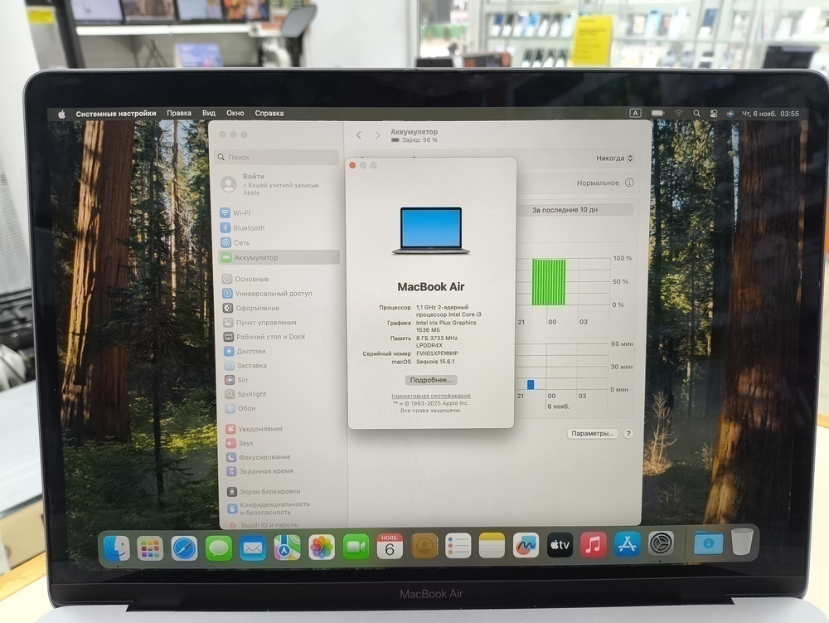Image resolution: width=829 pixels, height=623 pixels.
Task: Click the Подробнее... button
Action: coord(432,379)
